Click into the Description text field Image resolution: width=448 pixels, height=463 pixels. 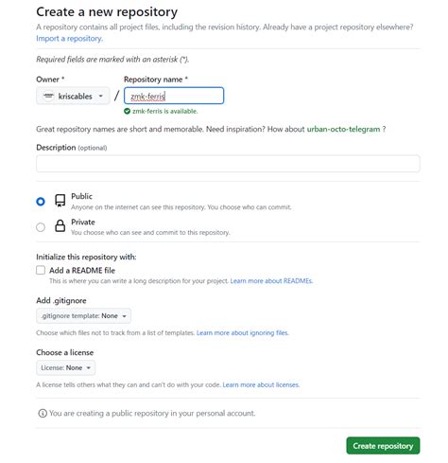tap(228, 164)
